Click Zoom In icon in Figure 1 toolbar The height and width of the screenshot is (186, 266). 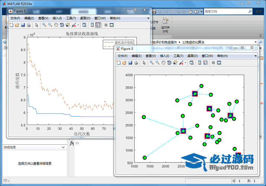tap(44, 25)
